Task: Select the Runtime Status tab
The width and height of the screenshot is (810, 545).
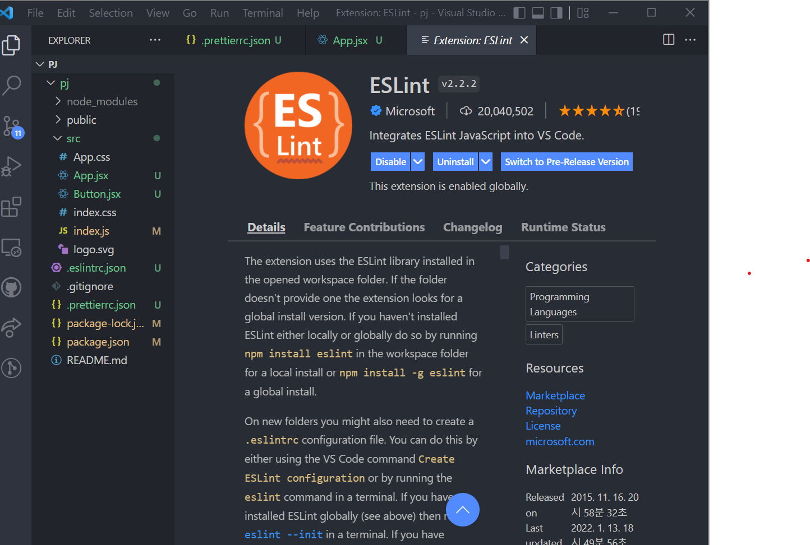Action: pyautogui.click(x=563, y=227)
